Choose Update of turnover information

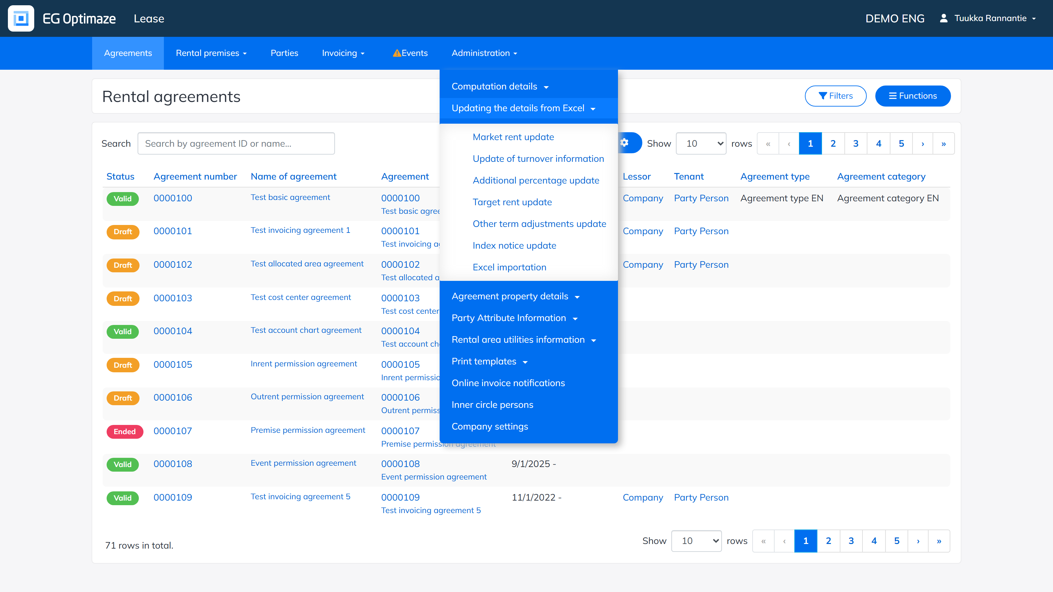pos(538,159)
